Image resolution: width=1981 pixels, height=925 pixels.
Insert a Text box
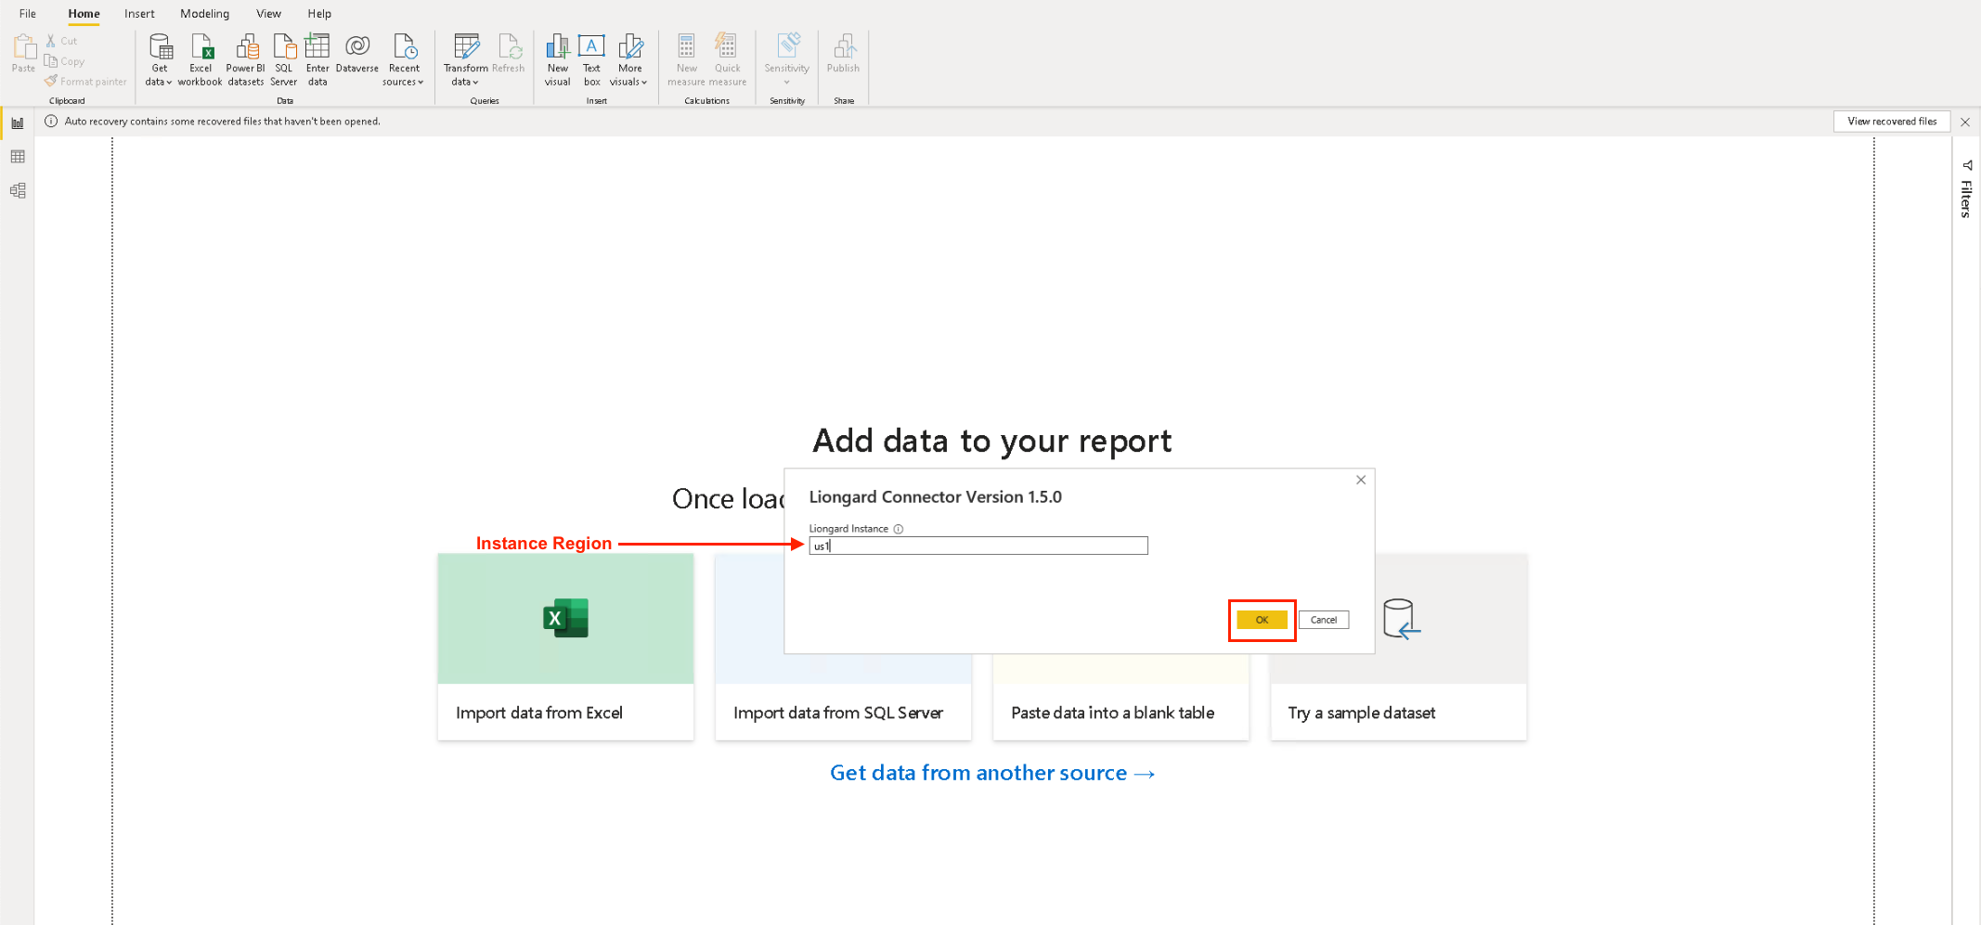pyautogui.click(x=591, y=60)
